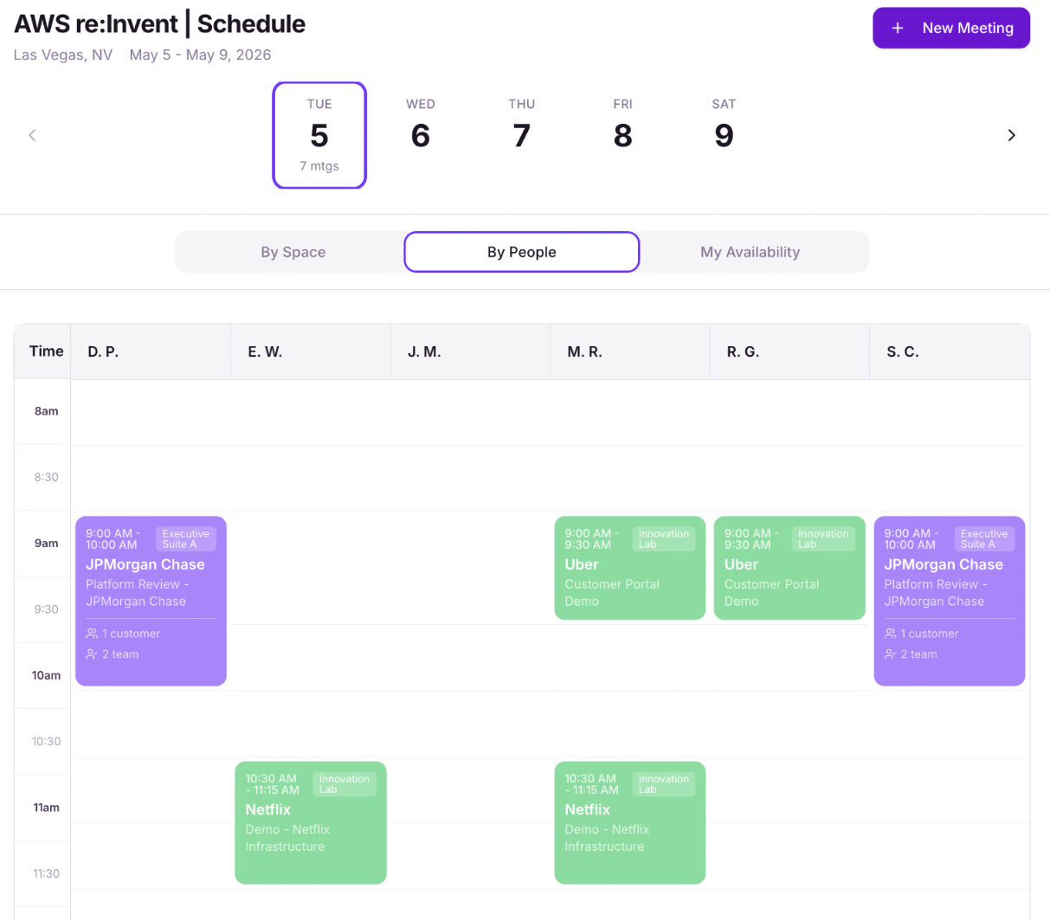Select Wednesday May 6 in the day picker
The image size is (1050, 921).
click(421, 128)
